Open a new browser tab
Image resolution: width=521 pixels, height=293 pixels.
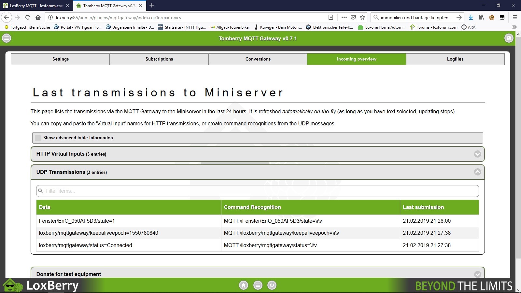[x=152, y=6]
